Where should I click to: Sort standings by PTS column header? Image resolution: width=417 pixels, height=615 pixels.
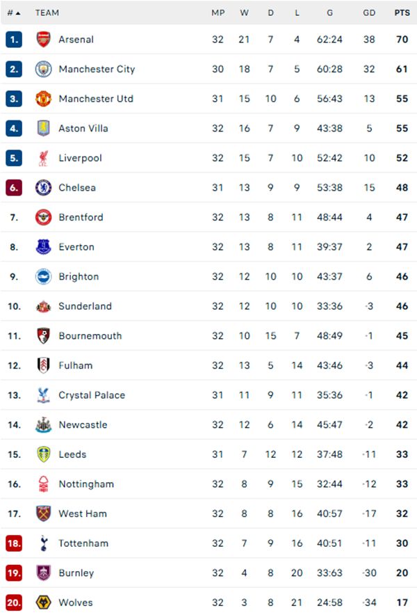[x=402, y=13]
